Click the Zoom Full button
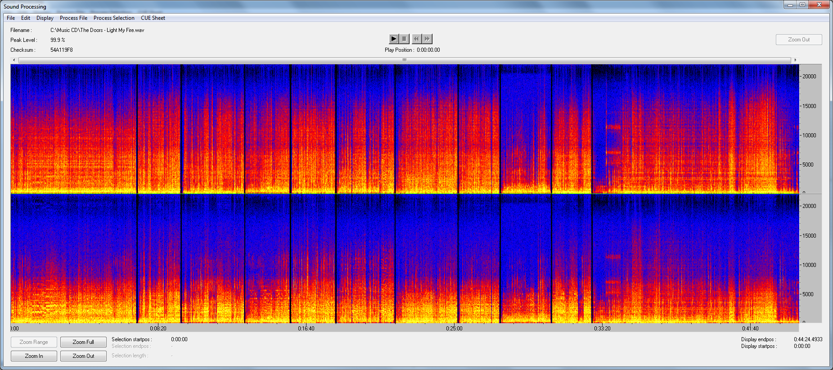833x370 pixels. [83, 342]
